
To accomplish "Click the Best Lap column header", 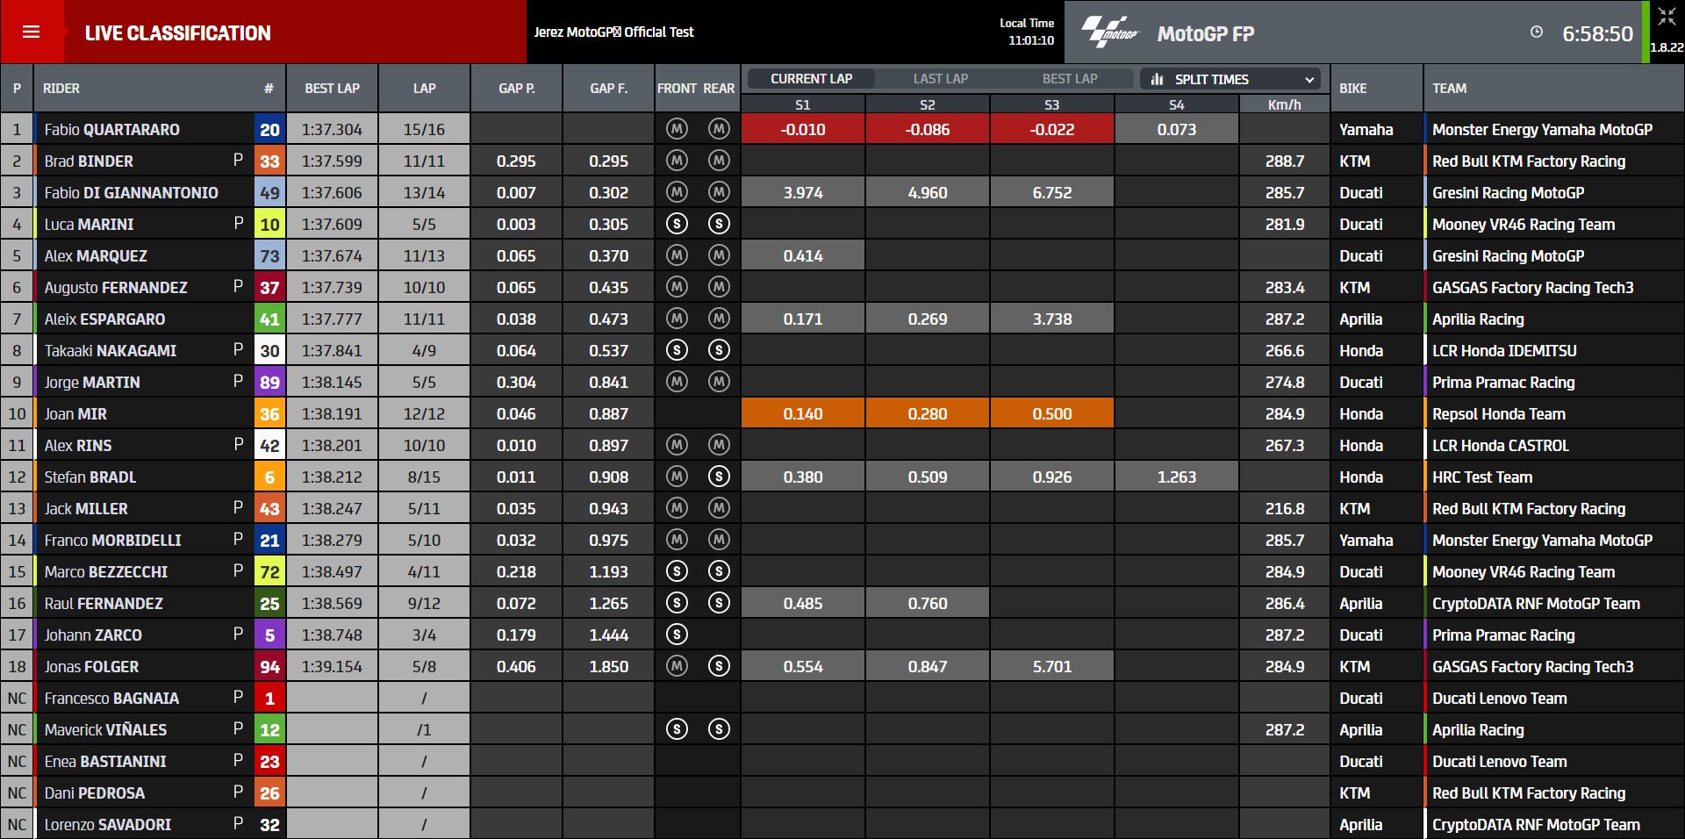I will tap(332, 88).
